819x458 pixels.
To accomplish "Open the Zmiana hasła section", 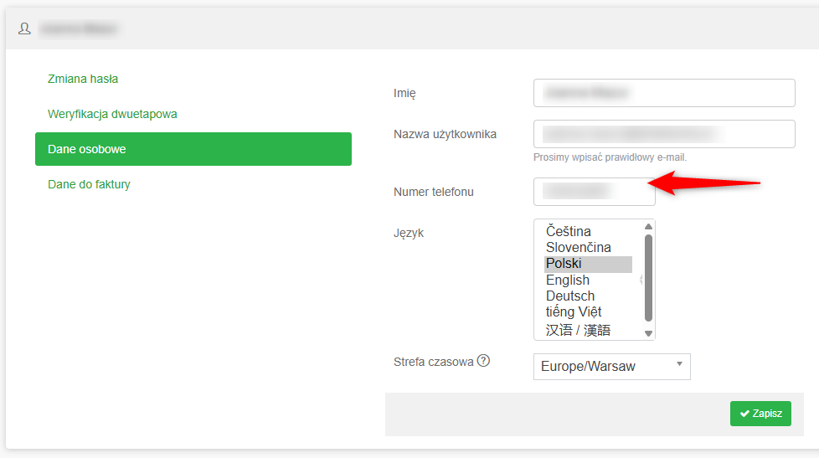I will (83, 79).
